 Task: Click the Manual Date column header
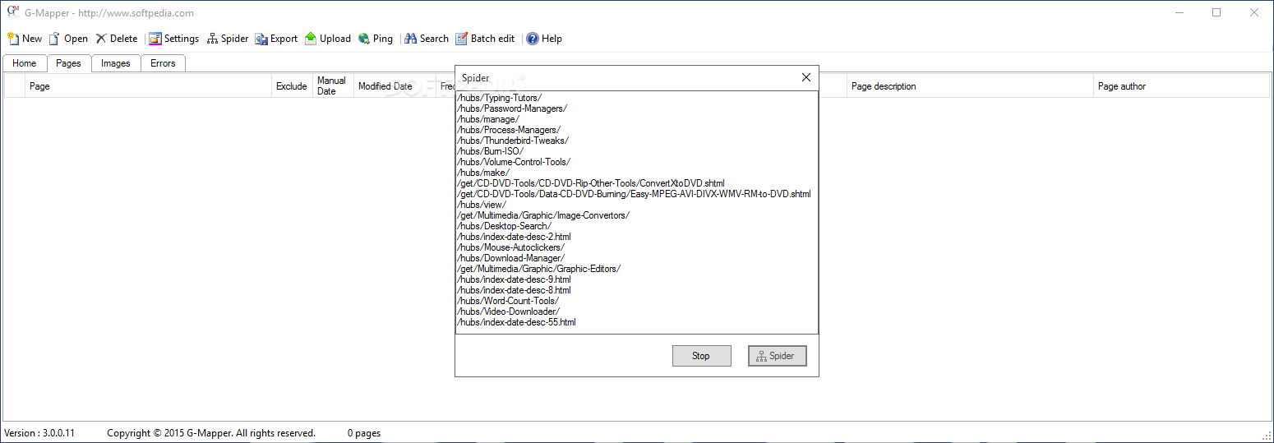[x=333, y=86]
